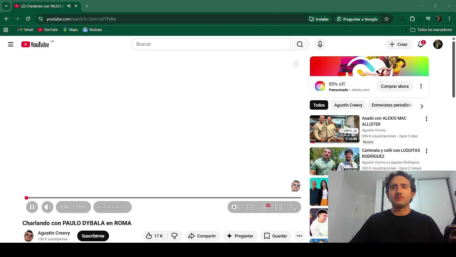Share the video via Compartir
456x257 pixels.
pyautogui.click(x=202, y=236)
